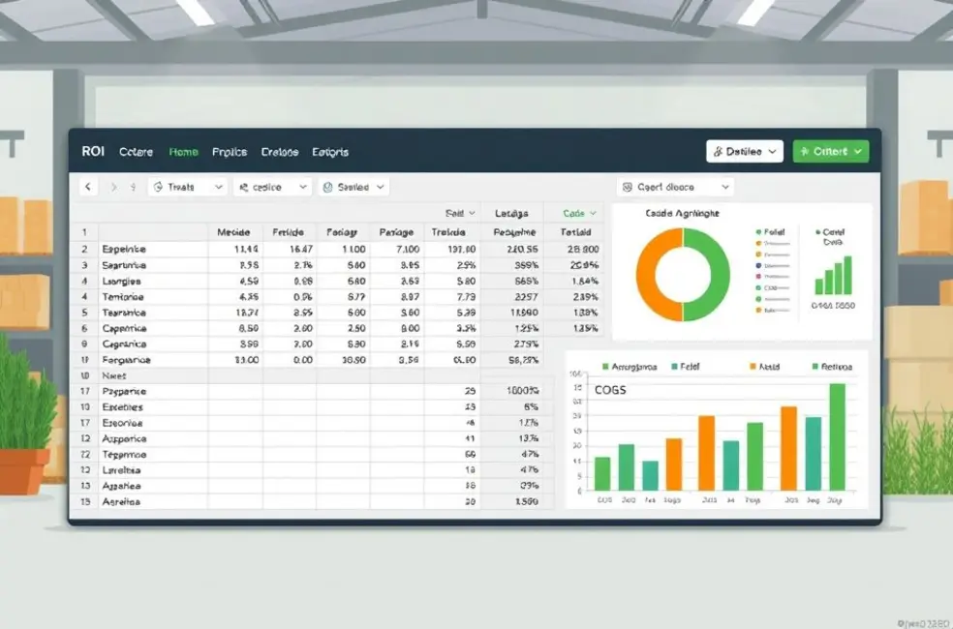Click the plus icon on the green Ottert button
Screen dimensions: 953x629
pyautogui.click(x=804, y=152)
